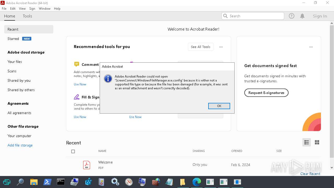Image resolution: width=334 pixels, height=188 pixels.
Task: Open the gears settings icon in taskbar
Action: (x=115, y=182)
